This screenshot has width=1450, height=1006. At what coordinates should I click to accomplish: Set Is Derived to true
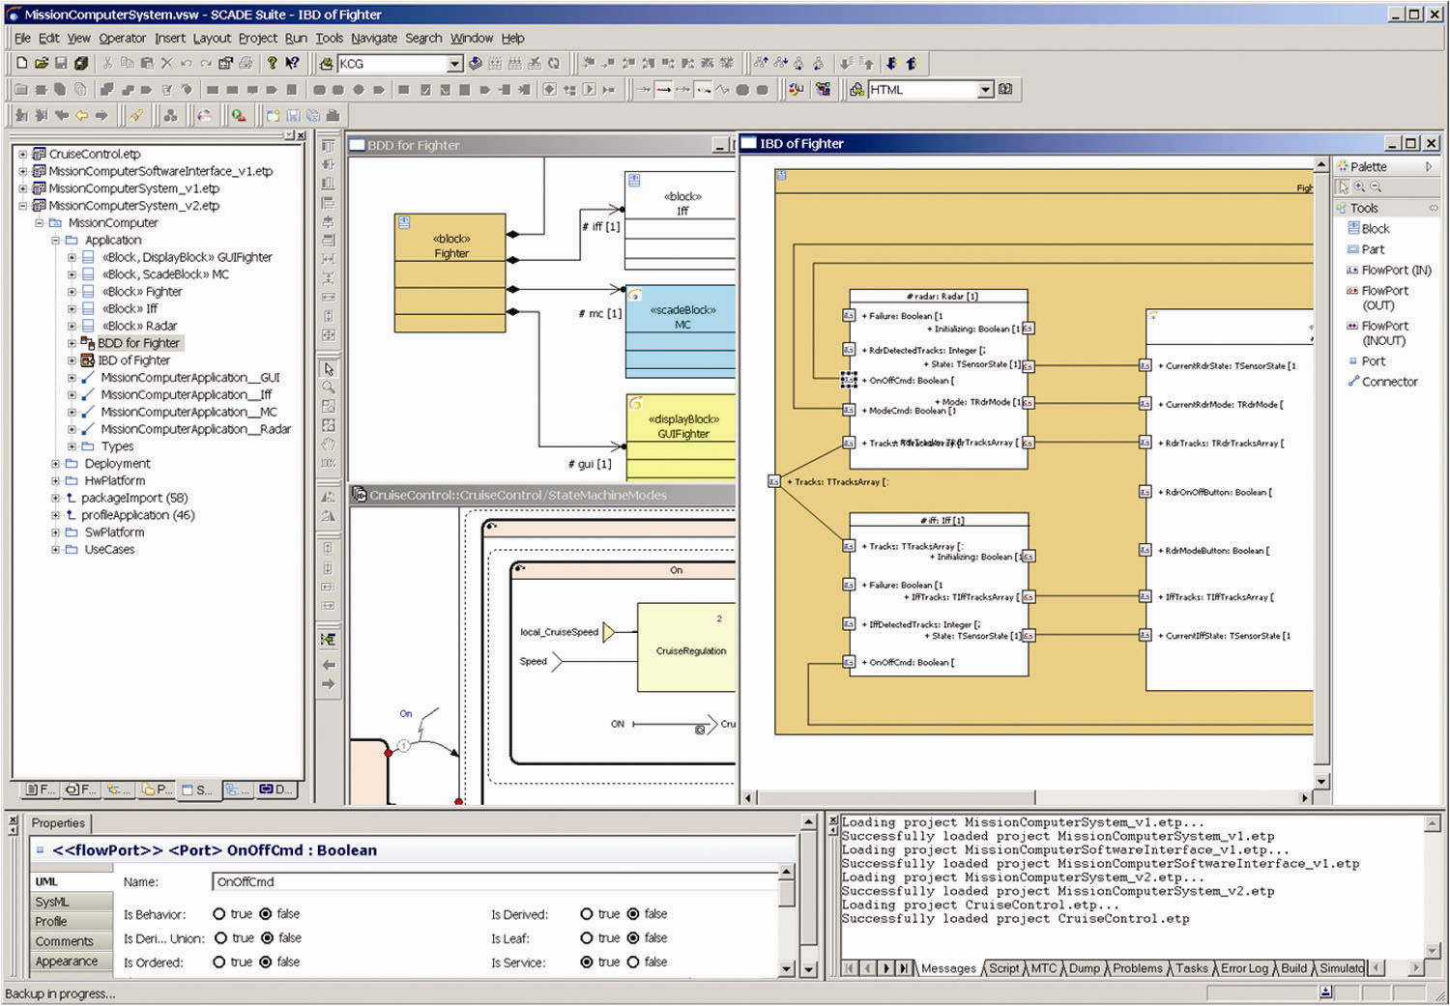(587, 914)
